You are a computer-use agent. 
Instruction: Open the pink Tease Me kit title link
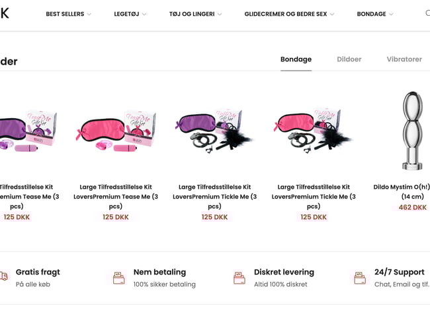coord(116,196)
